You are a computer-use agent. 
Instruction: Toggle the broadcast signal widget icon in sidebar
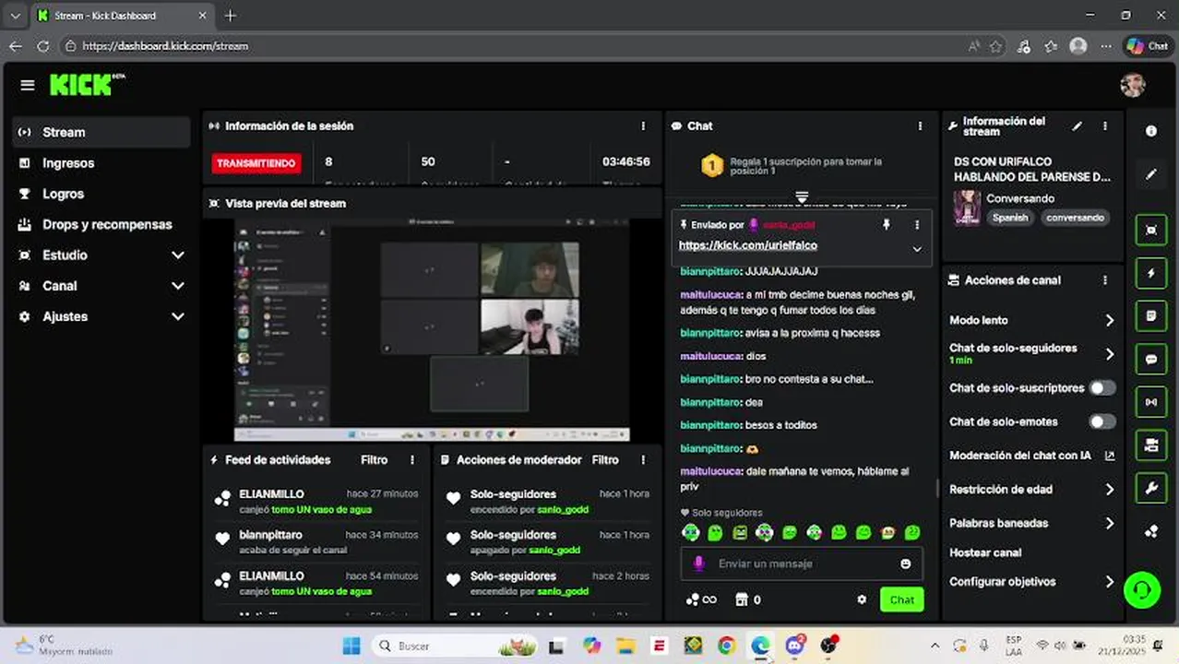click(1150, 402)
